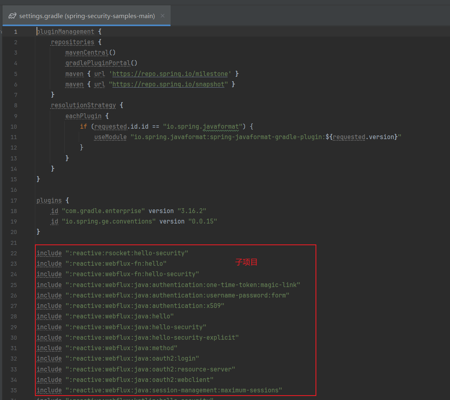Click the oauth2:login include string
This screenshot has width=450, height=400.
coord(132,359)
